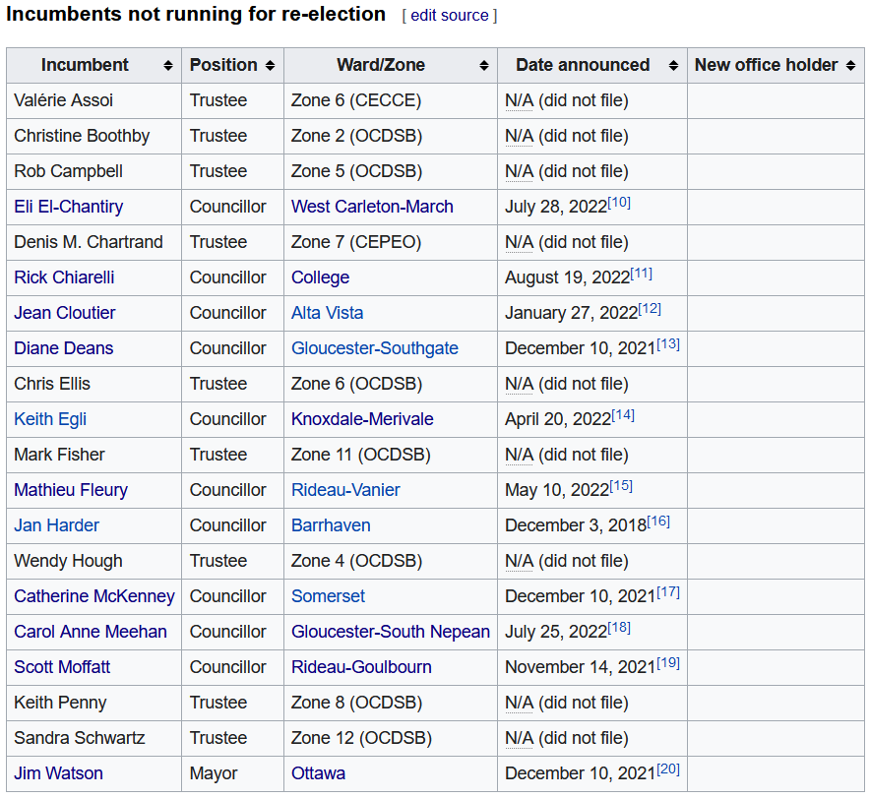Select the Mark Fisher name cell
This screenshot has height=799, width=870.
pos(94,455)
